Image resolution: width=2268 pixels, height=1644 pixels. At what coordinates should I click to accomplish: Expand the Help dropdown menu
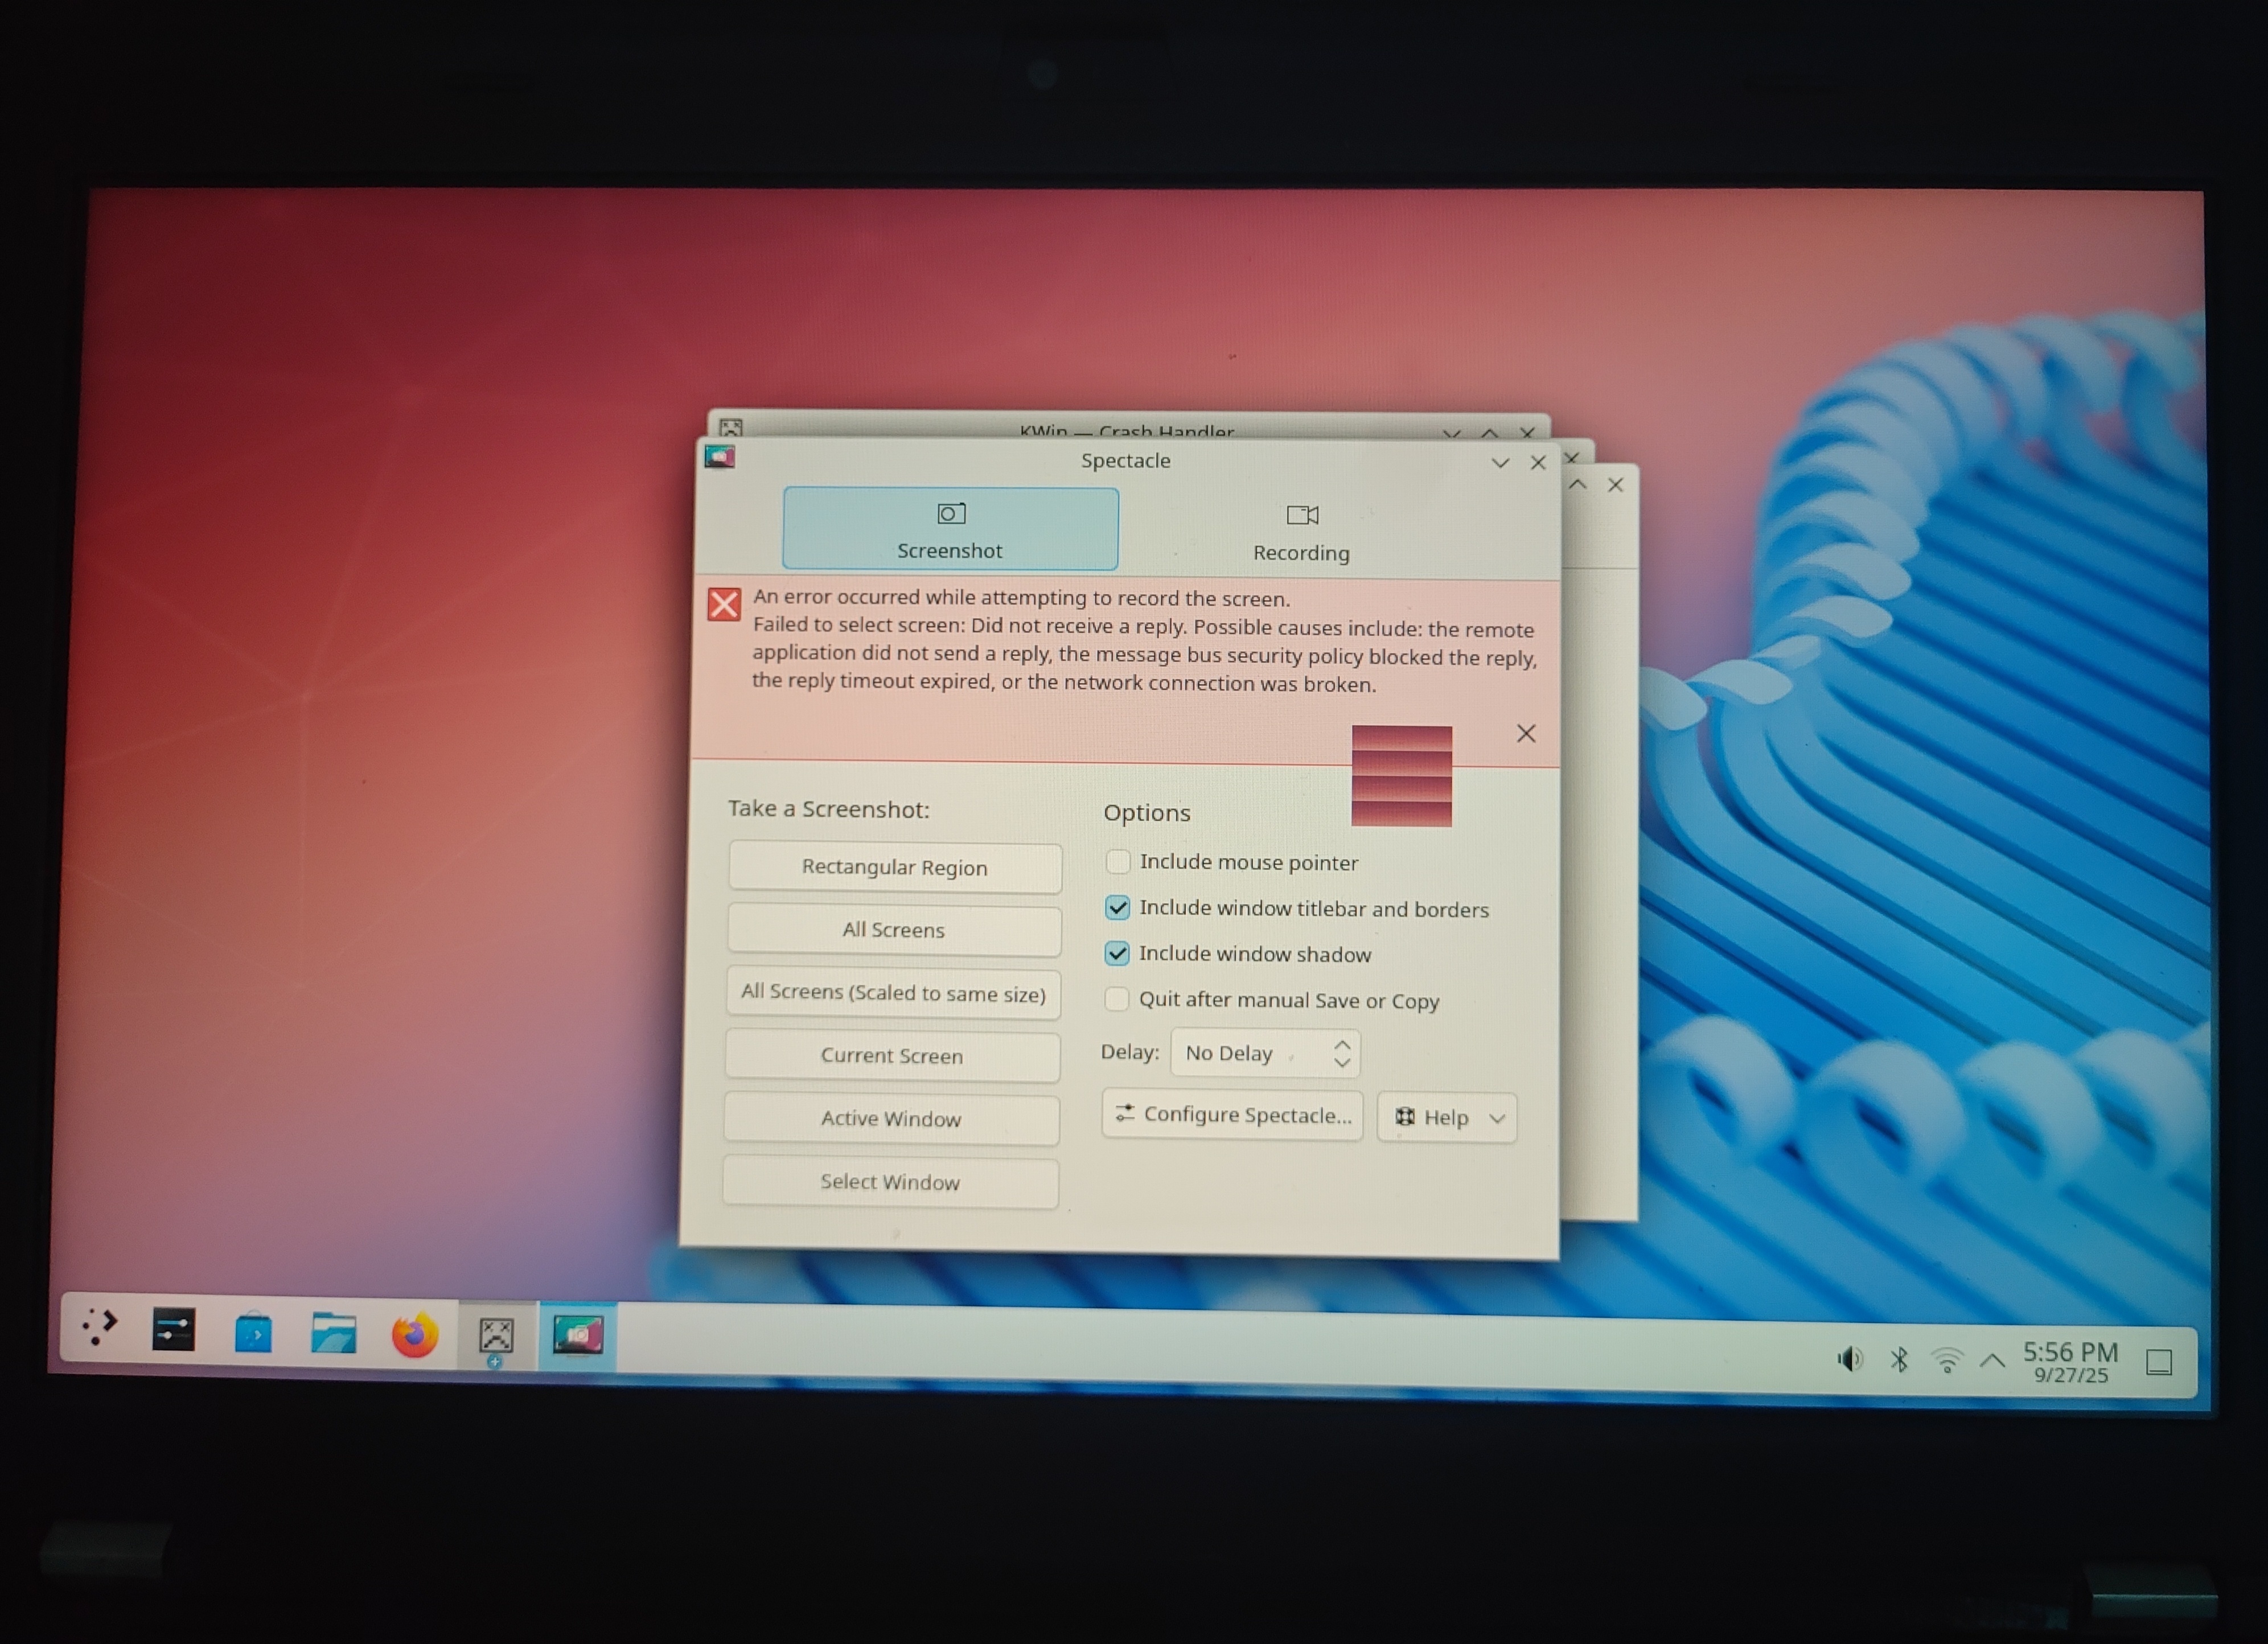[x=1446, y=1117]
